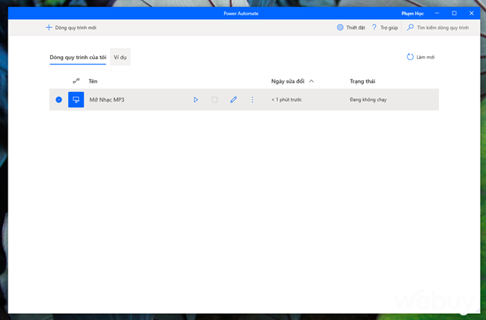Run the Mở Nhạc MP3 flow
The image size is (486, 320).
click(x=195, y=99)
